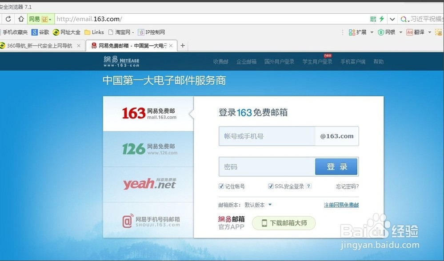The width and height of the screenshot is (444, 261).
Task: Click the 翻译 translate icon
Action: (409, 32)
